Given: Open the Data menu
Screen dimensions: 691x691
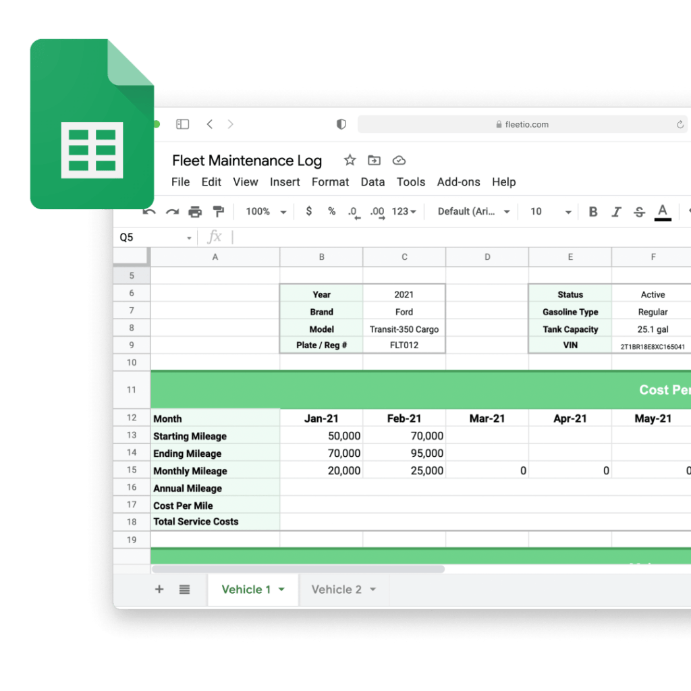Looking at the screenshot, I should coord(372,182).
